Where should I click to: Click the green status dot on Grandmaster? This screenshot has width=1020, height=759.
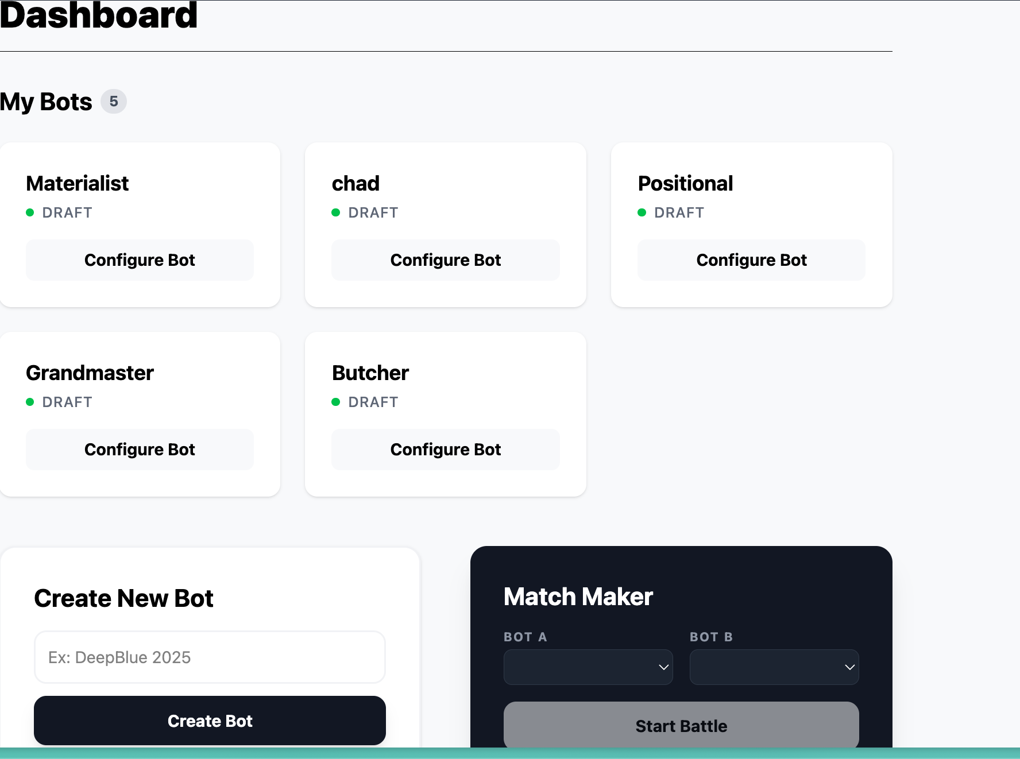click(30, 402)
